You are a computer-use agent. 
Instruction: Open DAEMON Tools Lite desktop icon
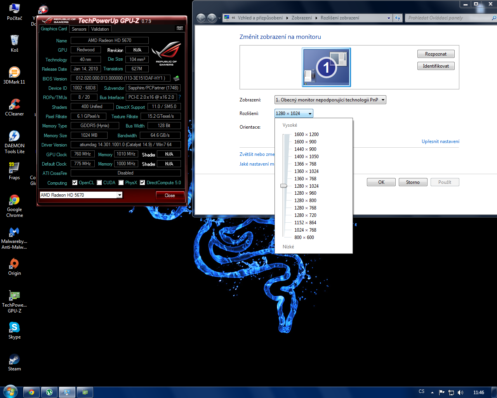pyautogui.click(x=14, y=142)
